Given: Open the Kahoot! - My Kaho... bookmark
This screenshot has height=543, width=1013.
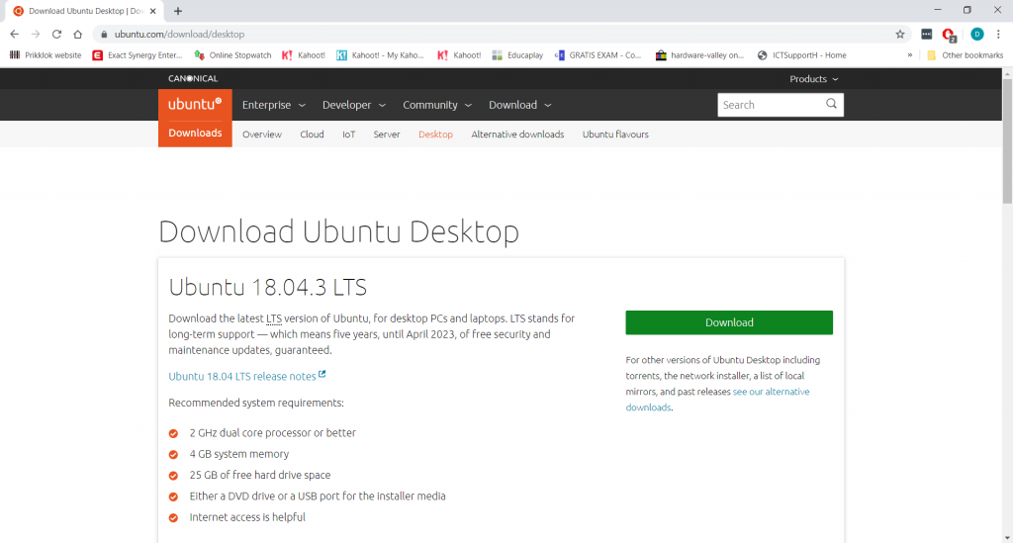Looking at the screenshot, I should 380,55.
